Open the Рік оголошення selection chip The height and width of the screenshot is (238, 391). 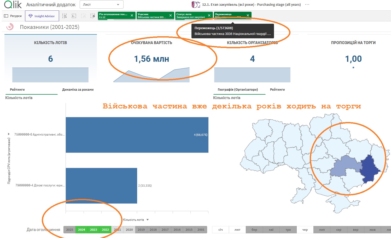pos(114,16)
